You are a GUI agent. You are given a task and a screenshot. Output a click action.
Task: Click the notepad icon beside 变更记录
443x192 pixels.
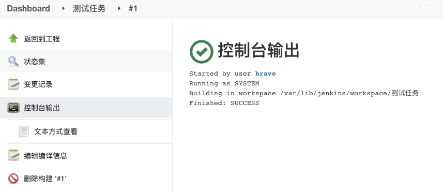(13, 84)
